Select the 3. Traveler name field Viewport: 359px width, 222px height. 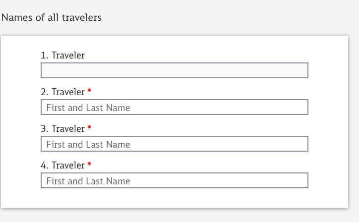(174, 144)
